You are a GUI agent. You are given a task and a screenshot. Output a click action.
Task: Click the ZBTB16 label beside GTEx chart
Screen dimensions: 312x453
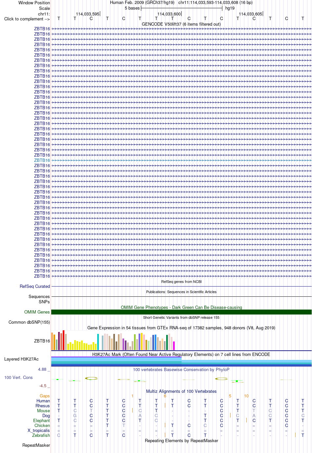[x=42, y=341]
